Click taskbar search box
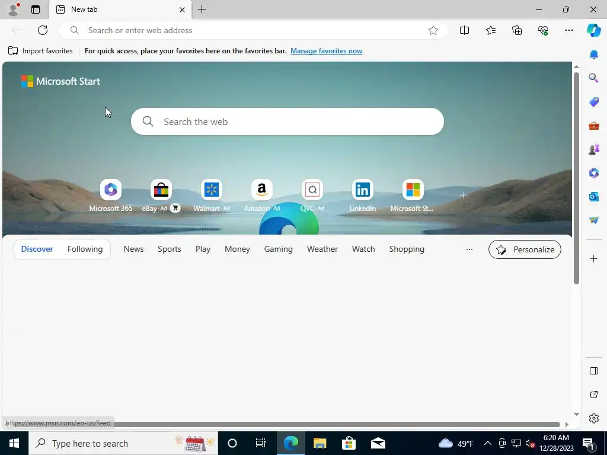This screenshot has height=455, width=607. (123, 443)
